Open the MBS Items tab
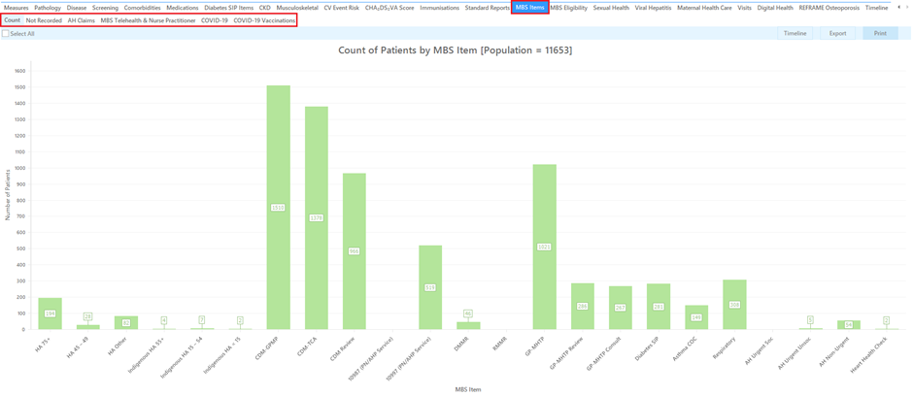Image resolution: width=913 pixels, height=396 pixels. [529, 8]
